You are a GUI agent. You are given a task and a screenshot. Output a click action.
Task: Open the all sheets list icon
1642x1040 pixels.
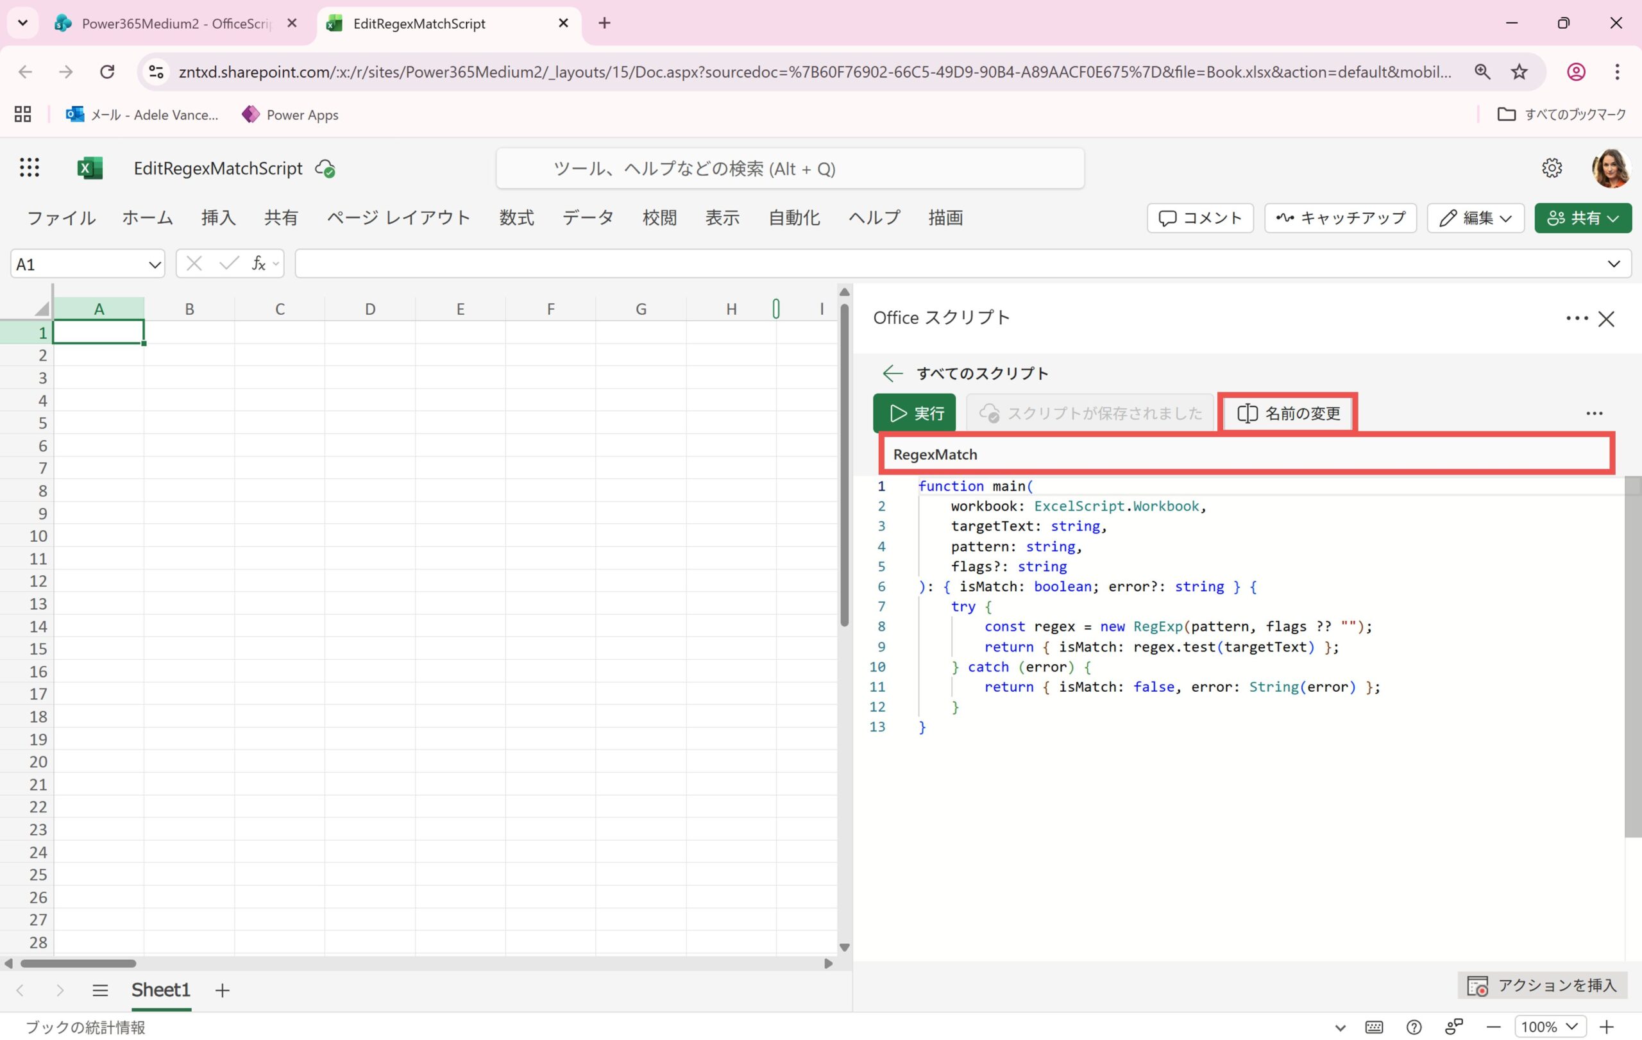click(100, 990)
